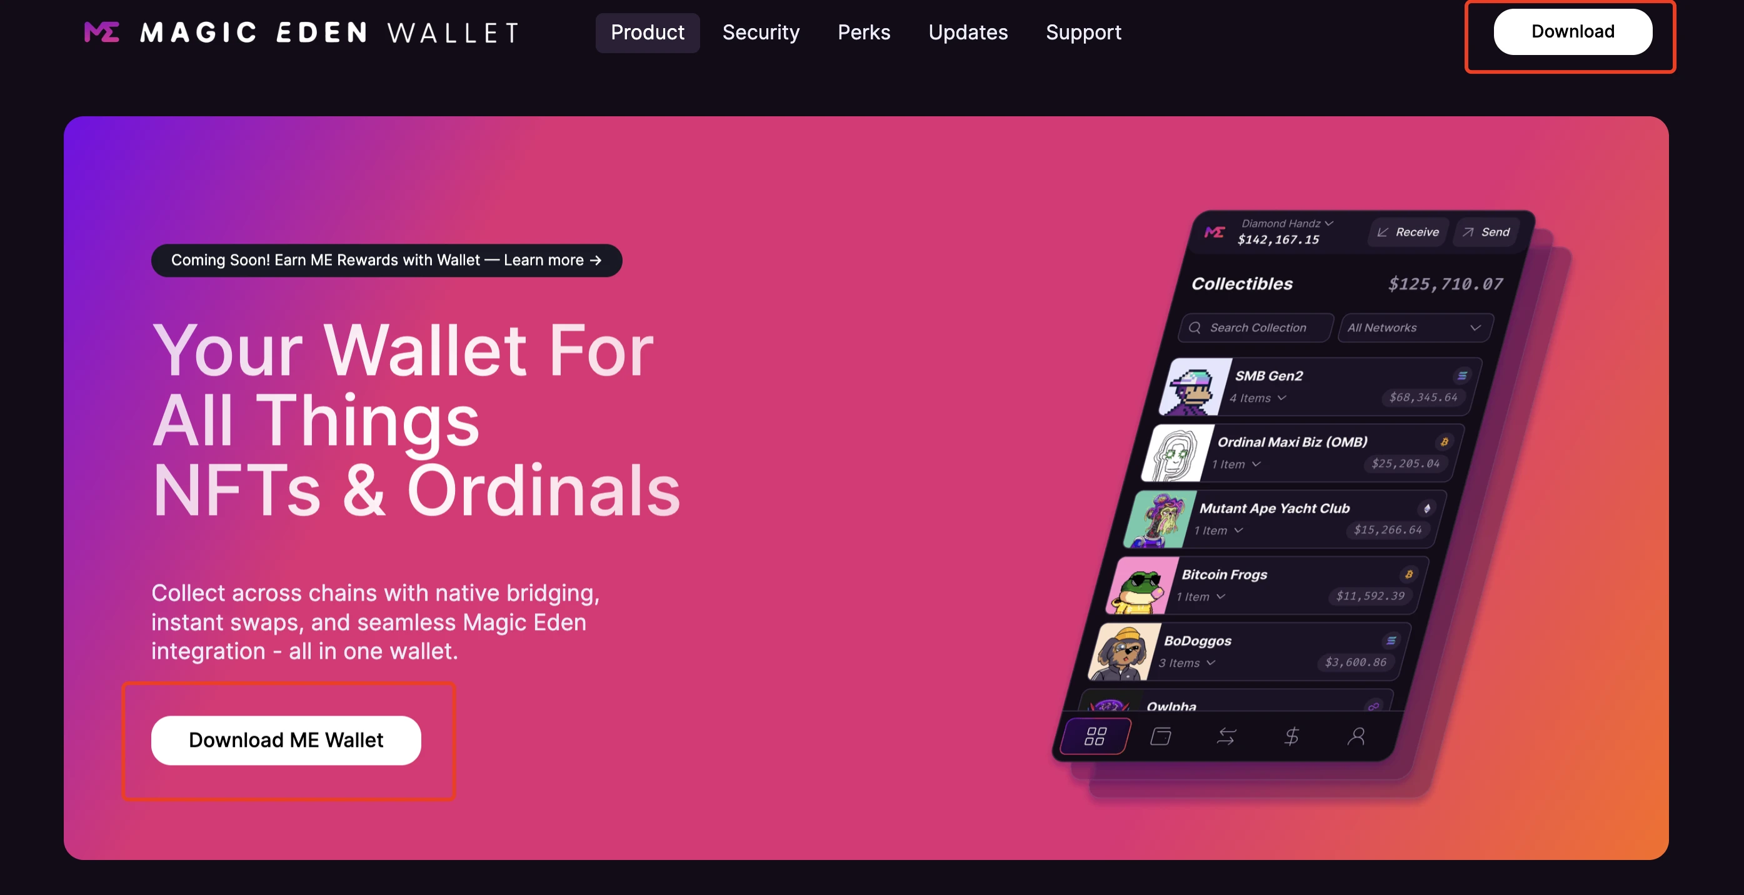Click the swap/transfer icon in bottom nav
Viewport: 1744px width, 895px height.
pyautogui.click(x=1225, y=735)
